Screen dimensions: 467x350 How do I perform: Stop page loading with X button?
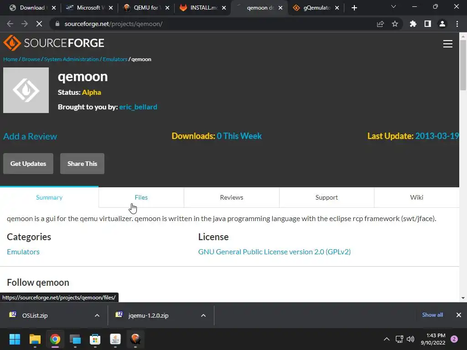click(x=39, y=24)
